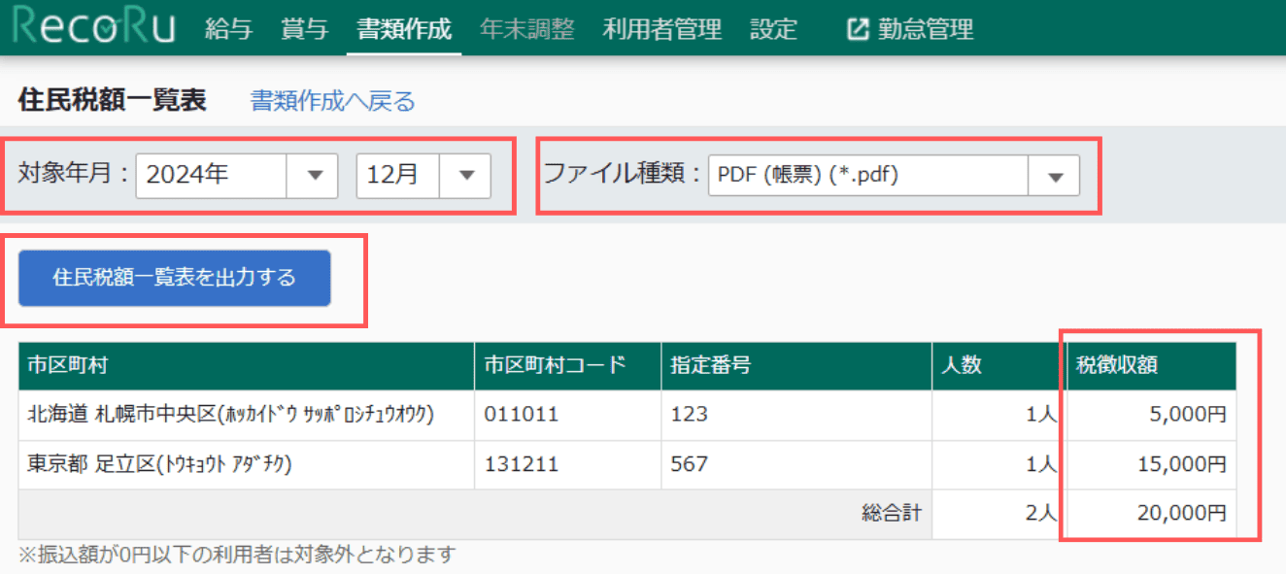
Task: Click the 人数 column header
Action: (998, 366)
